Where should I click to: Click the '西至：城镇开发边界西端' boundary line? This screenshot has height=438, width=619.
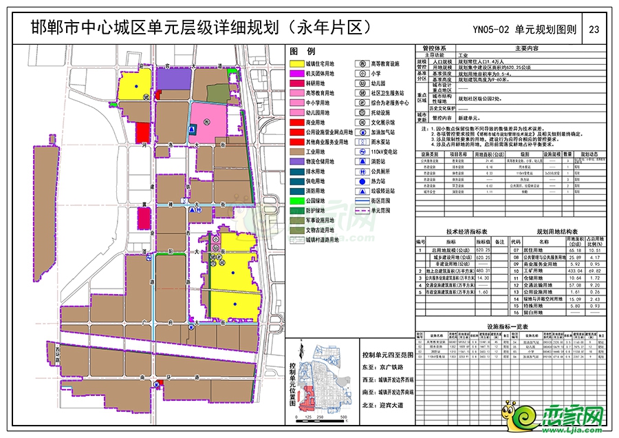388,380
